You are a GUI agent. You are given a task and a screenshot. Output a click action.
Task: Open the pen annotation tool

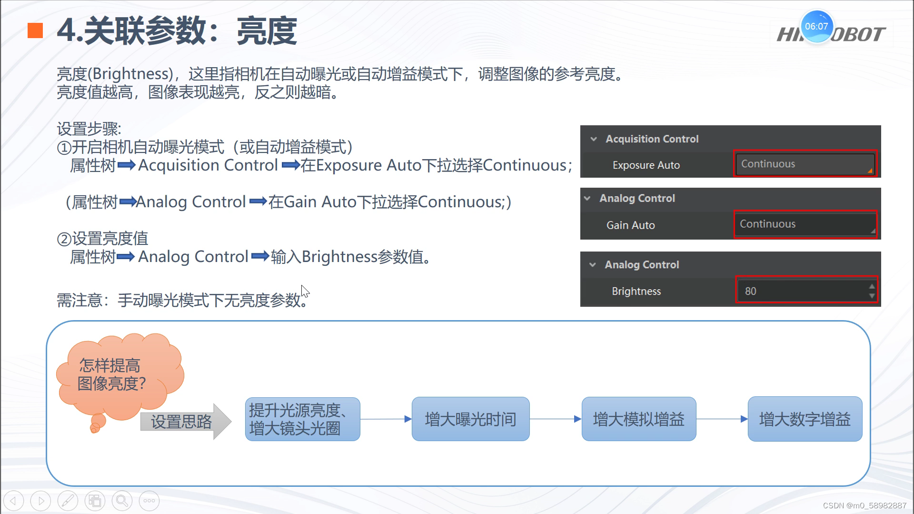pyautogui.click(x=68, y=501)
